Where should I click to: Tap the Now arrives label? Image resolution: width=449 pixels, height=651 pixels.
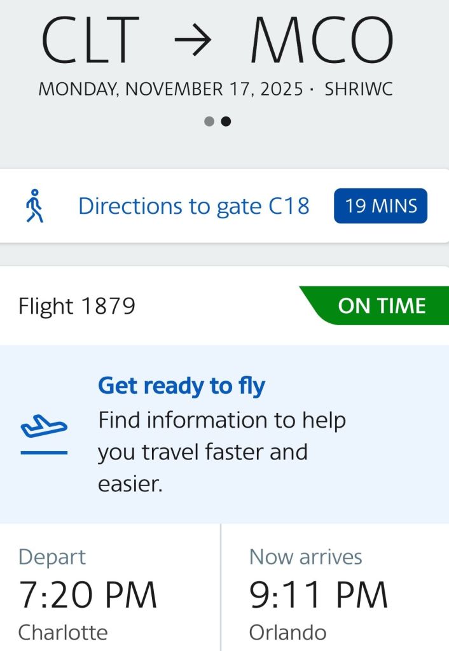click(305, 557)
